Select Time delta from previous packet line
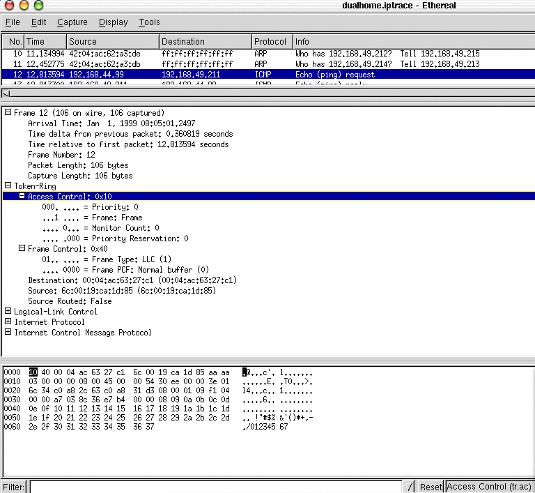 point(130,134)
